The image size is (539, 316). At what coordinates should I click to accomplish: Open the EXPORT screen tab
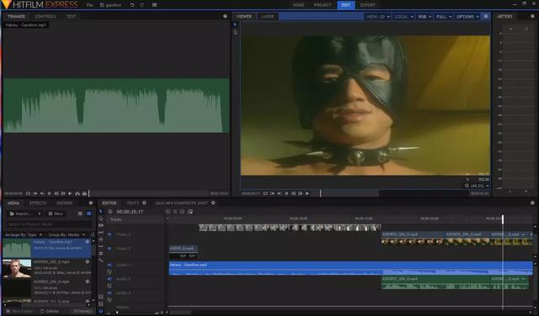(x=367, y=5)
